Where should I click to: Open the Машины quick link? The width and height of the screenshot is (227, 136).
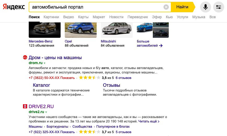tap(36, 127)
